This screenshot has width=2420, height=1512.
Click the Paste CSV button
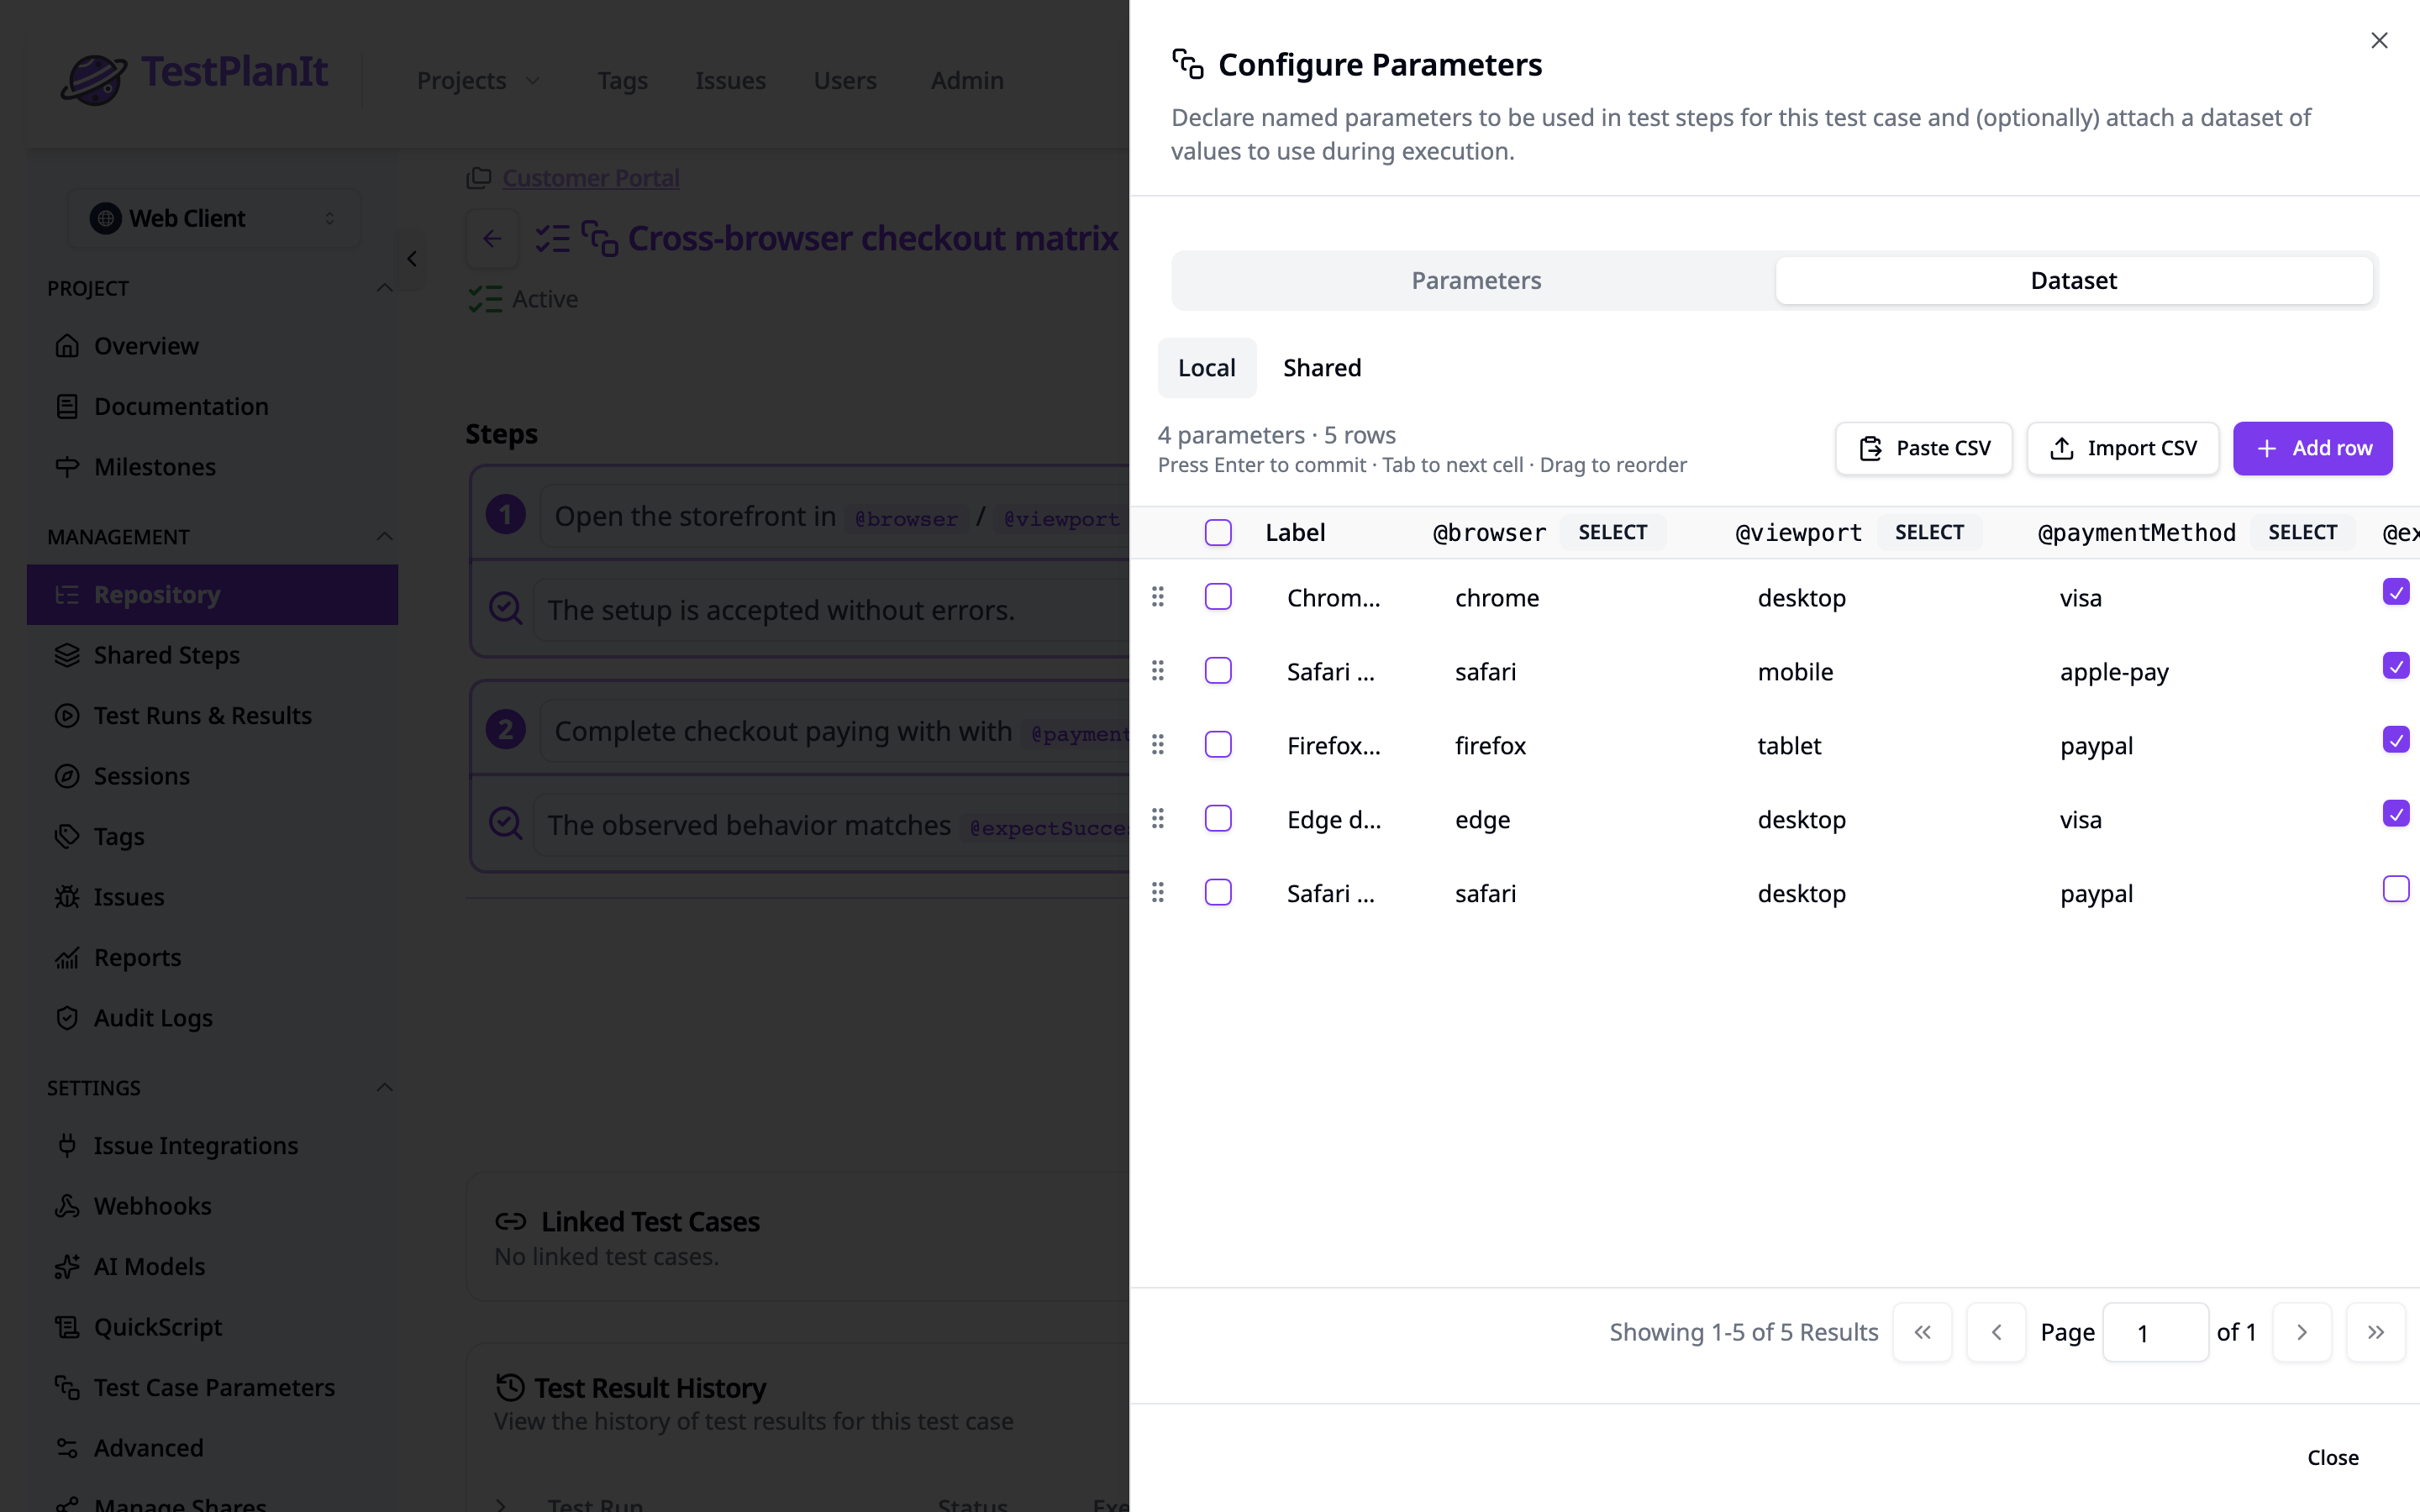[x=1924, y=449]
